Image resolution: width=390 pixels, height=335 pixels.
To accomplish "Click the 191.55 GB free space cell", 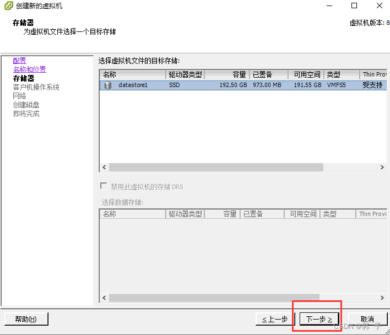I will click(307, 85).
